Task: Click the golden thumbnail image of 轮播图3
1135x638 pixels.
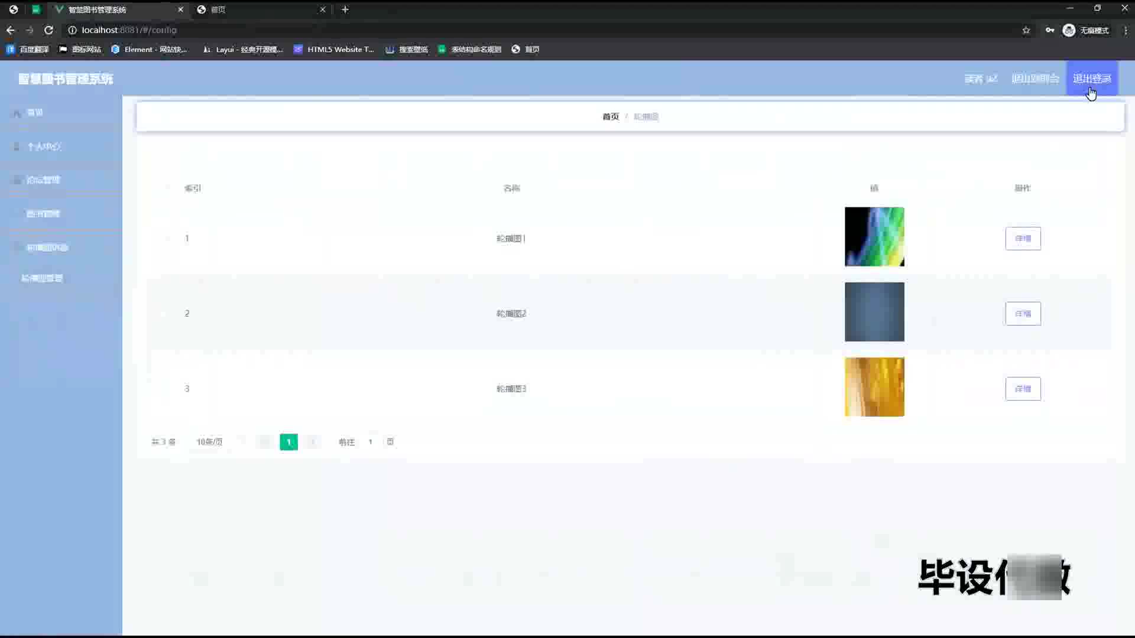Action: click(x=874, y=387)
